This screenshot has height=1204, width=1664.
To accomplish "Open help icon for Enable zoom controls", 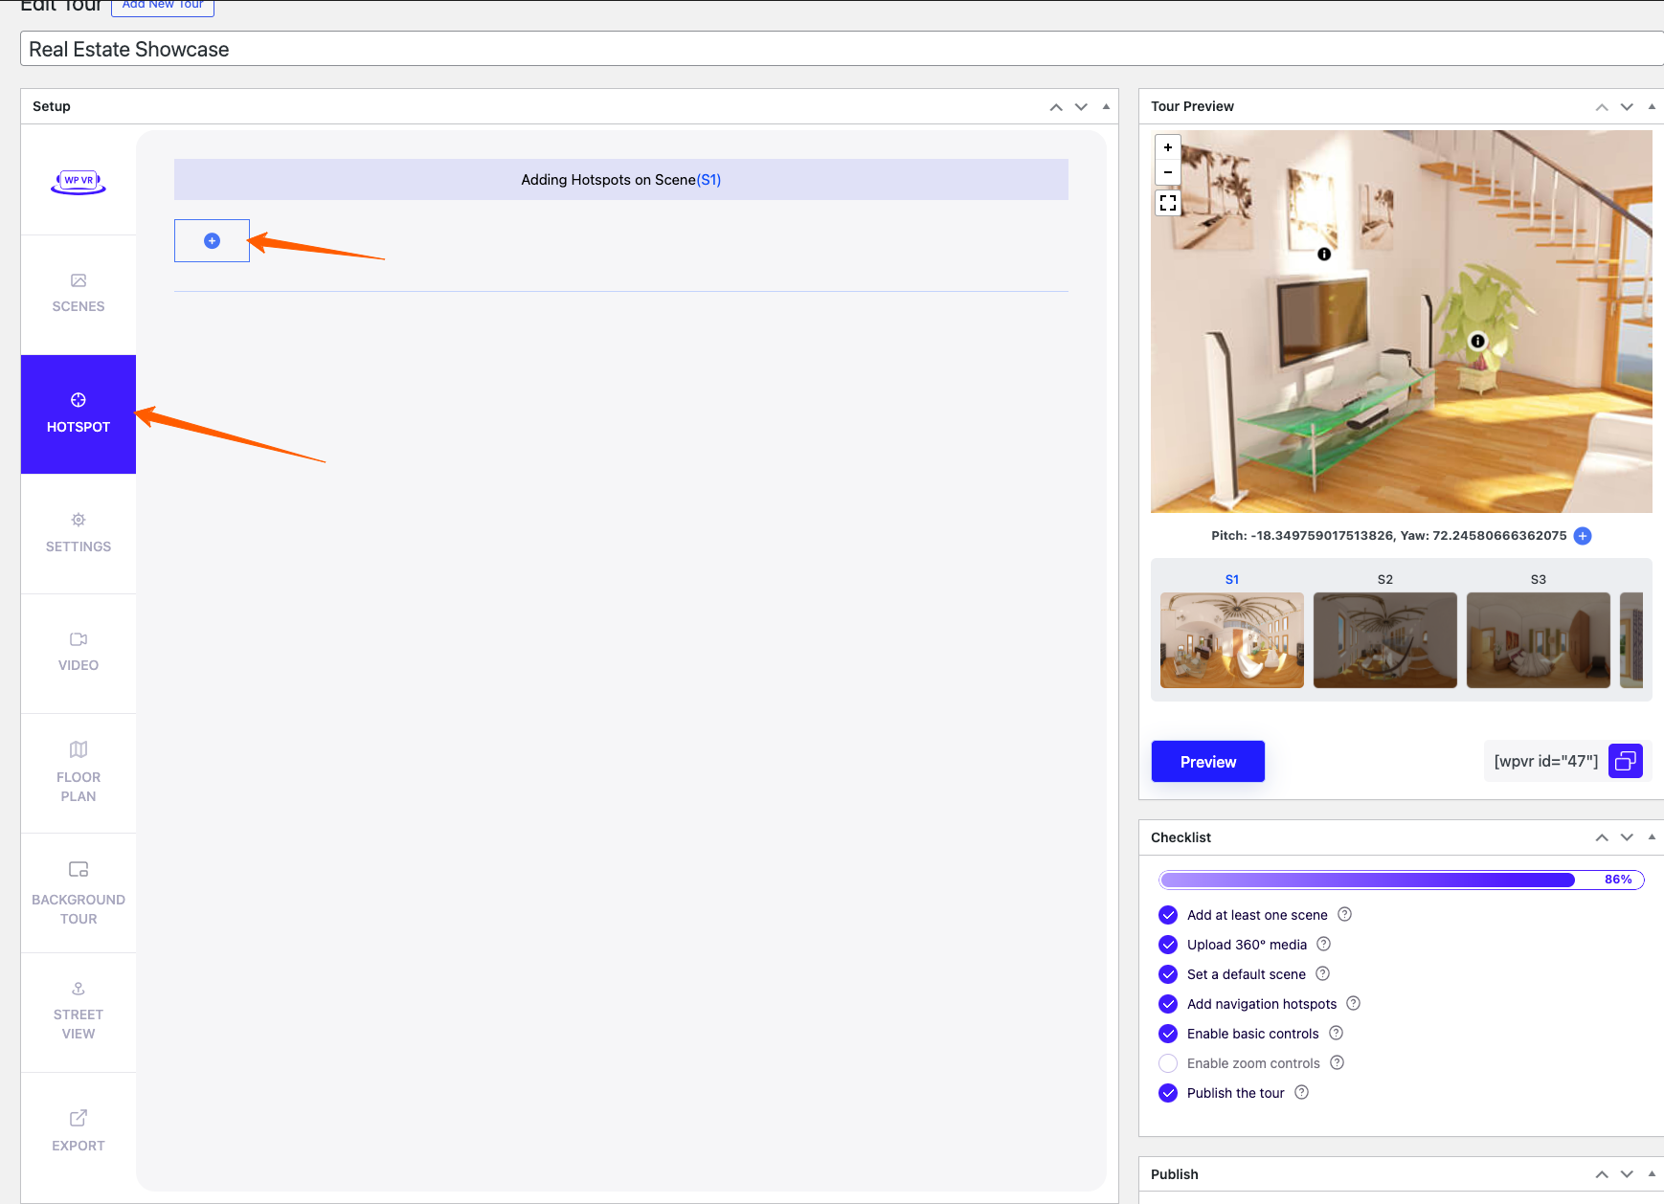I will point(1338,1062).
